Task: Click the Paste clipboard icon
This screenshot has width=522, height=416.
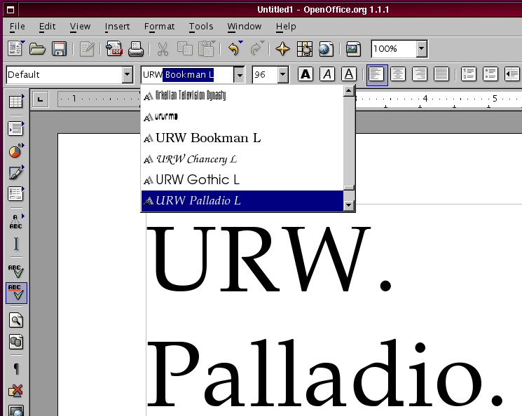Action: (207, 48)
